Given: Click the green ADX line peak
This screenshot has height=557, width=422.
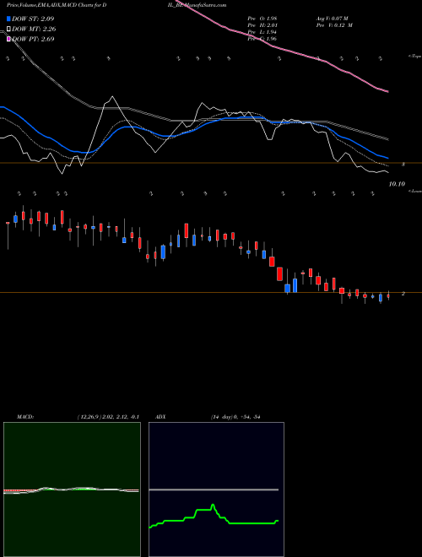Looking at the screenshot, I should 213,505.
